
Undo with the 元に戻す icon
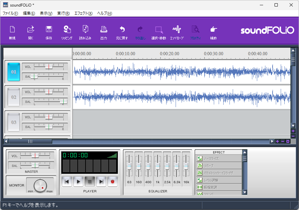(x=122, y=31)
